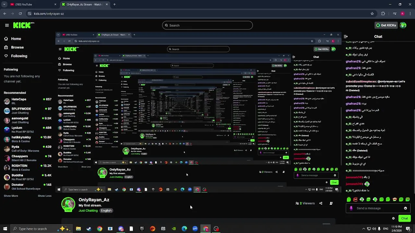Open the Just Chatting category under My first stream
The width and height of the screenshot is (415, 233).
click(x=88, y=211)
